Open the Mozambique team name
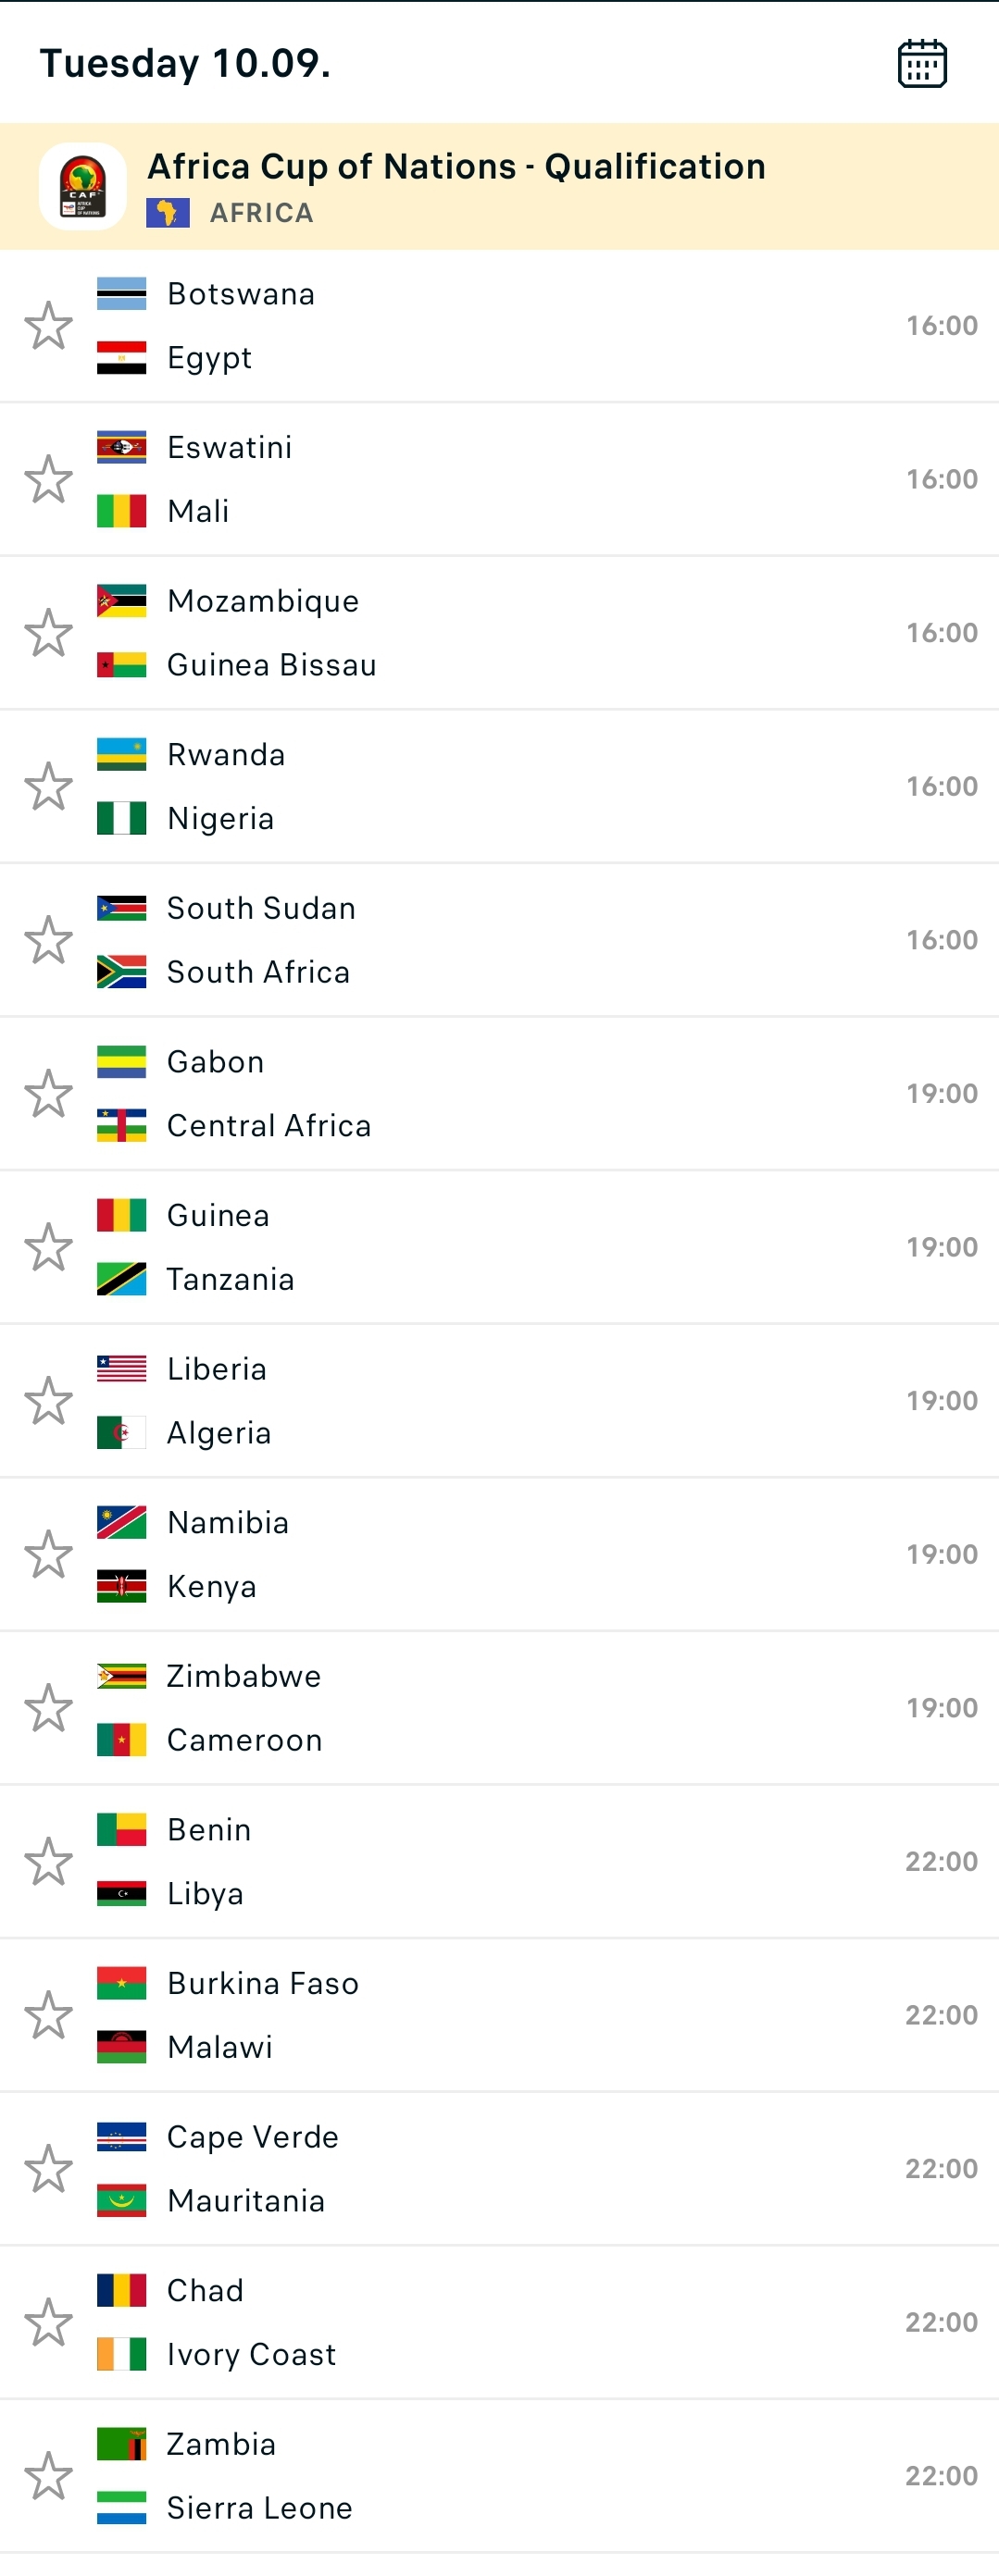The width and height of the screenshot is (999, 2576). pos(262,601)
